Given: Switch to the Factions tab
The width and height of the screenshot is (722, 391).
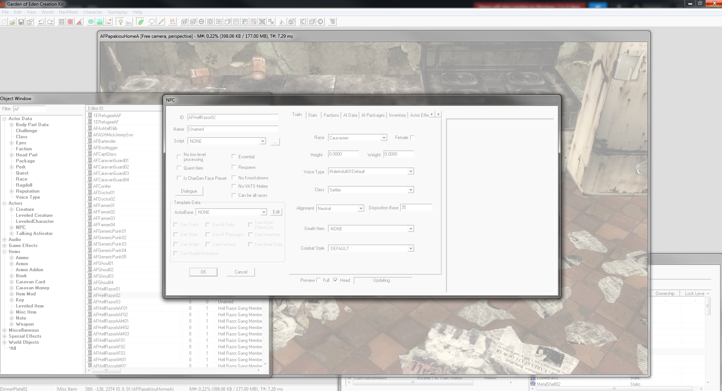Looking at the screenshot, I should [x=331, y=115].
